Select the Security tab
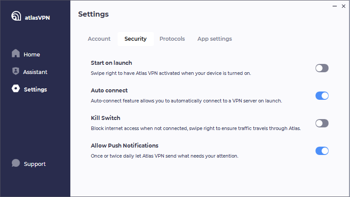350x197 pixels. pos(135,39)
